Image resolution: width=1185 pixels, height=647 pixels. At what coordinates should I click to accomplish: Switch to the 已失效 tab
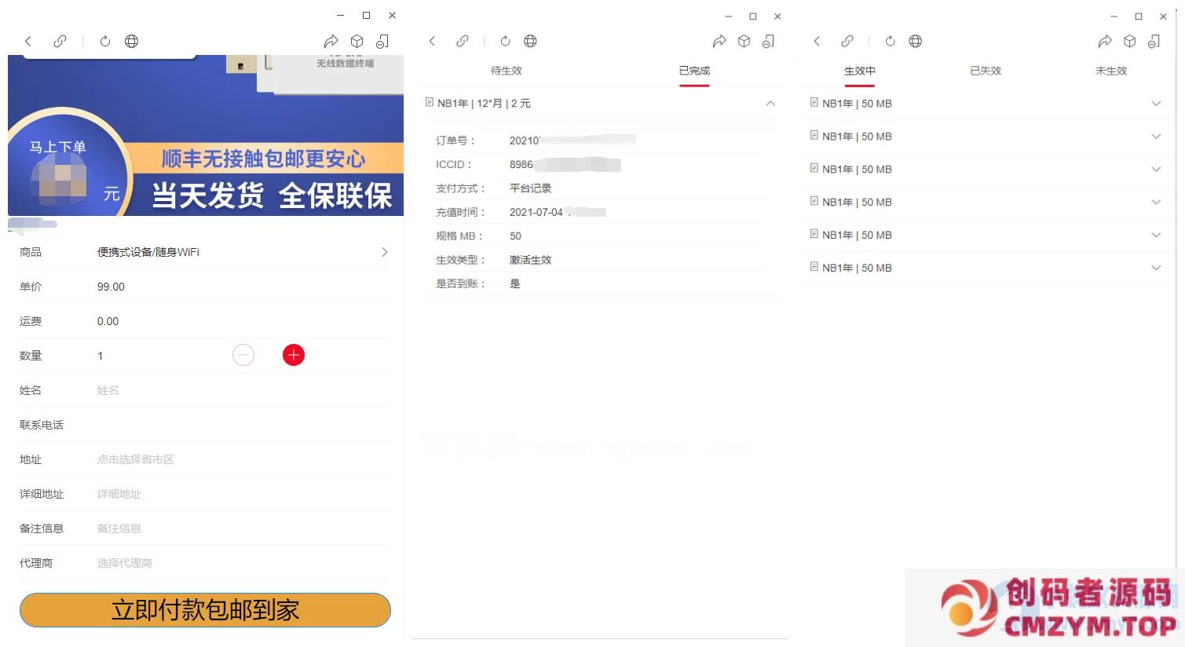click(985, 71)
